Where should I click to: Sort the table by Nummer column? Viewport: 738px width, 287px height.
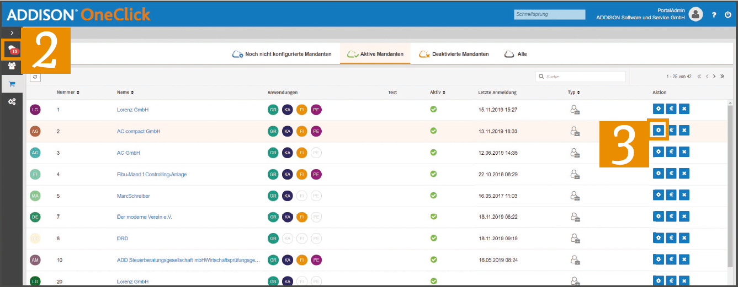point(68,92)
